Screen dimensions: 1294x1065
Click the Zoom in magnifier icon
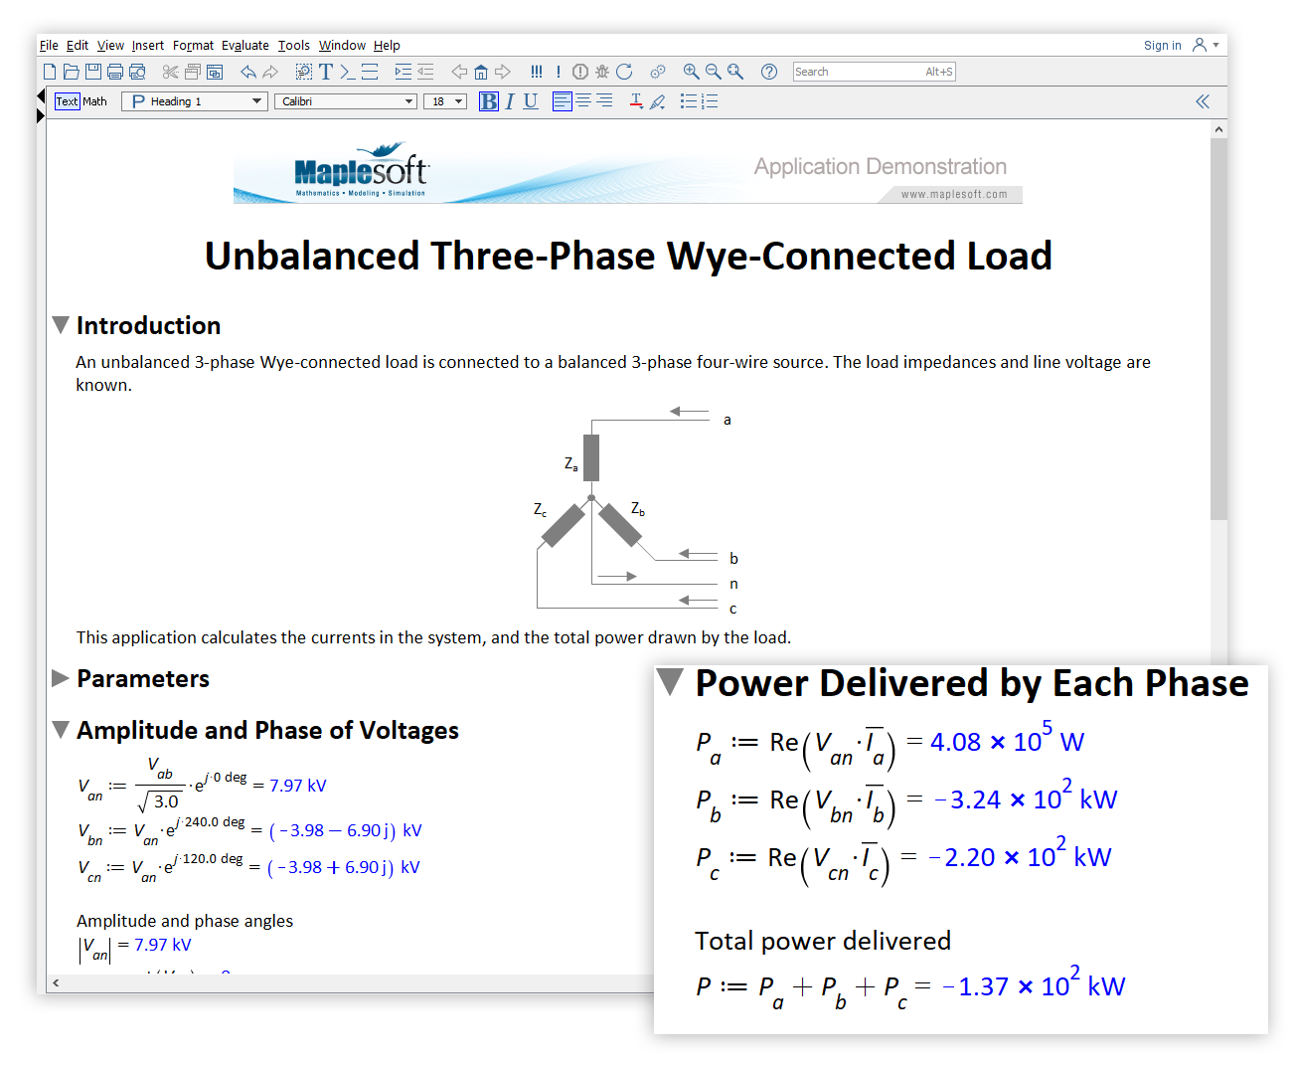[692, 72]
